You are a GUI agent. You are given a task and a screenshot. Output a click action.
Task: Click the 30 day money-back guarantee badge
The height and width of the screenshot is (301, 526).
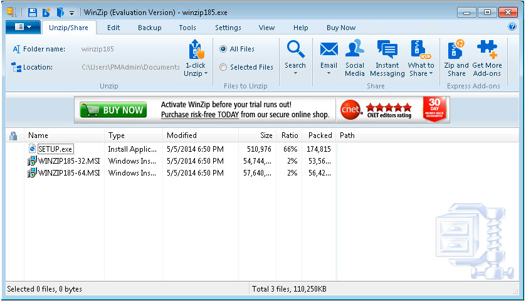click(x=434, y=109)
